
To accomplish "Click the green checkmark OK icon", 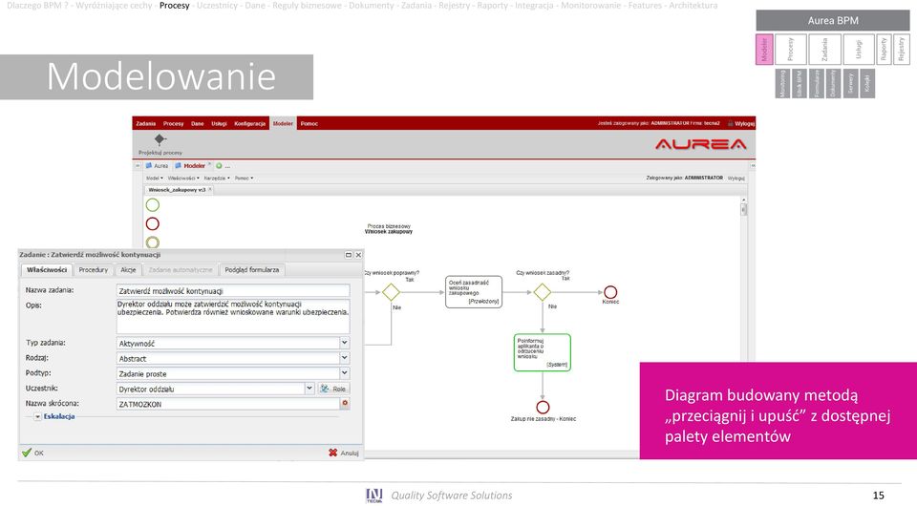I will (x=27, y=453).
